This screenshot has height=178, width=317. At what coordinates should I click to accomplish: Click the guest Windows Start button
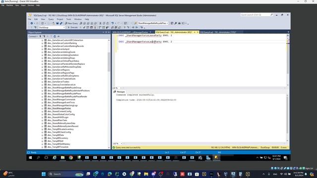coord(30,158)
